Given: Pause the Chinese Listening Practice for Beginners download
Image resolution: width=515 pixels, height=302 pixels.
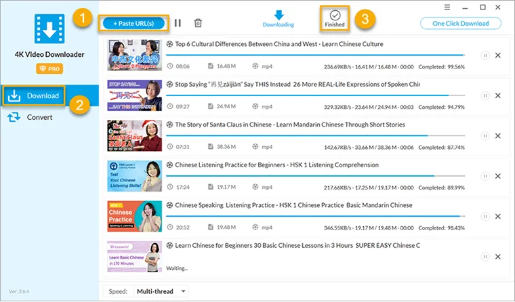Looking at the screenshot, I should (485, 176).
